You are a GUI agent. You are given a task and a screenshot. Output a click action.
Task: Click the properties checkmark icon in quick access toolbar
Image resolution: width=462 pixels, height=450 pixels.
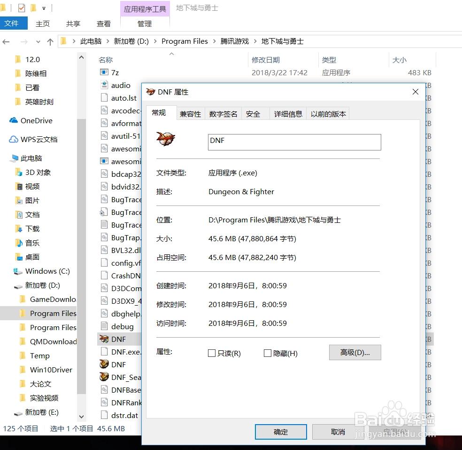pyautogui.click(x=22, y=8)
